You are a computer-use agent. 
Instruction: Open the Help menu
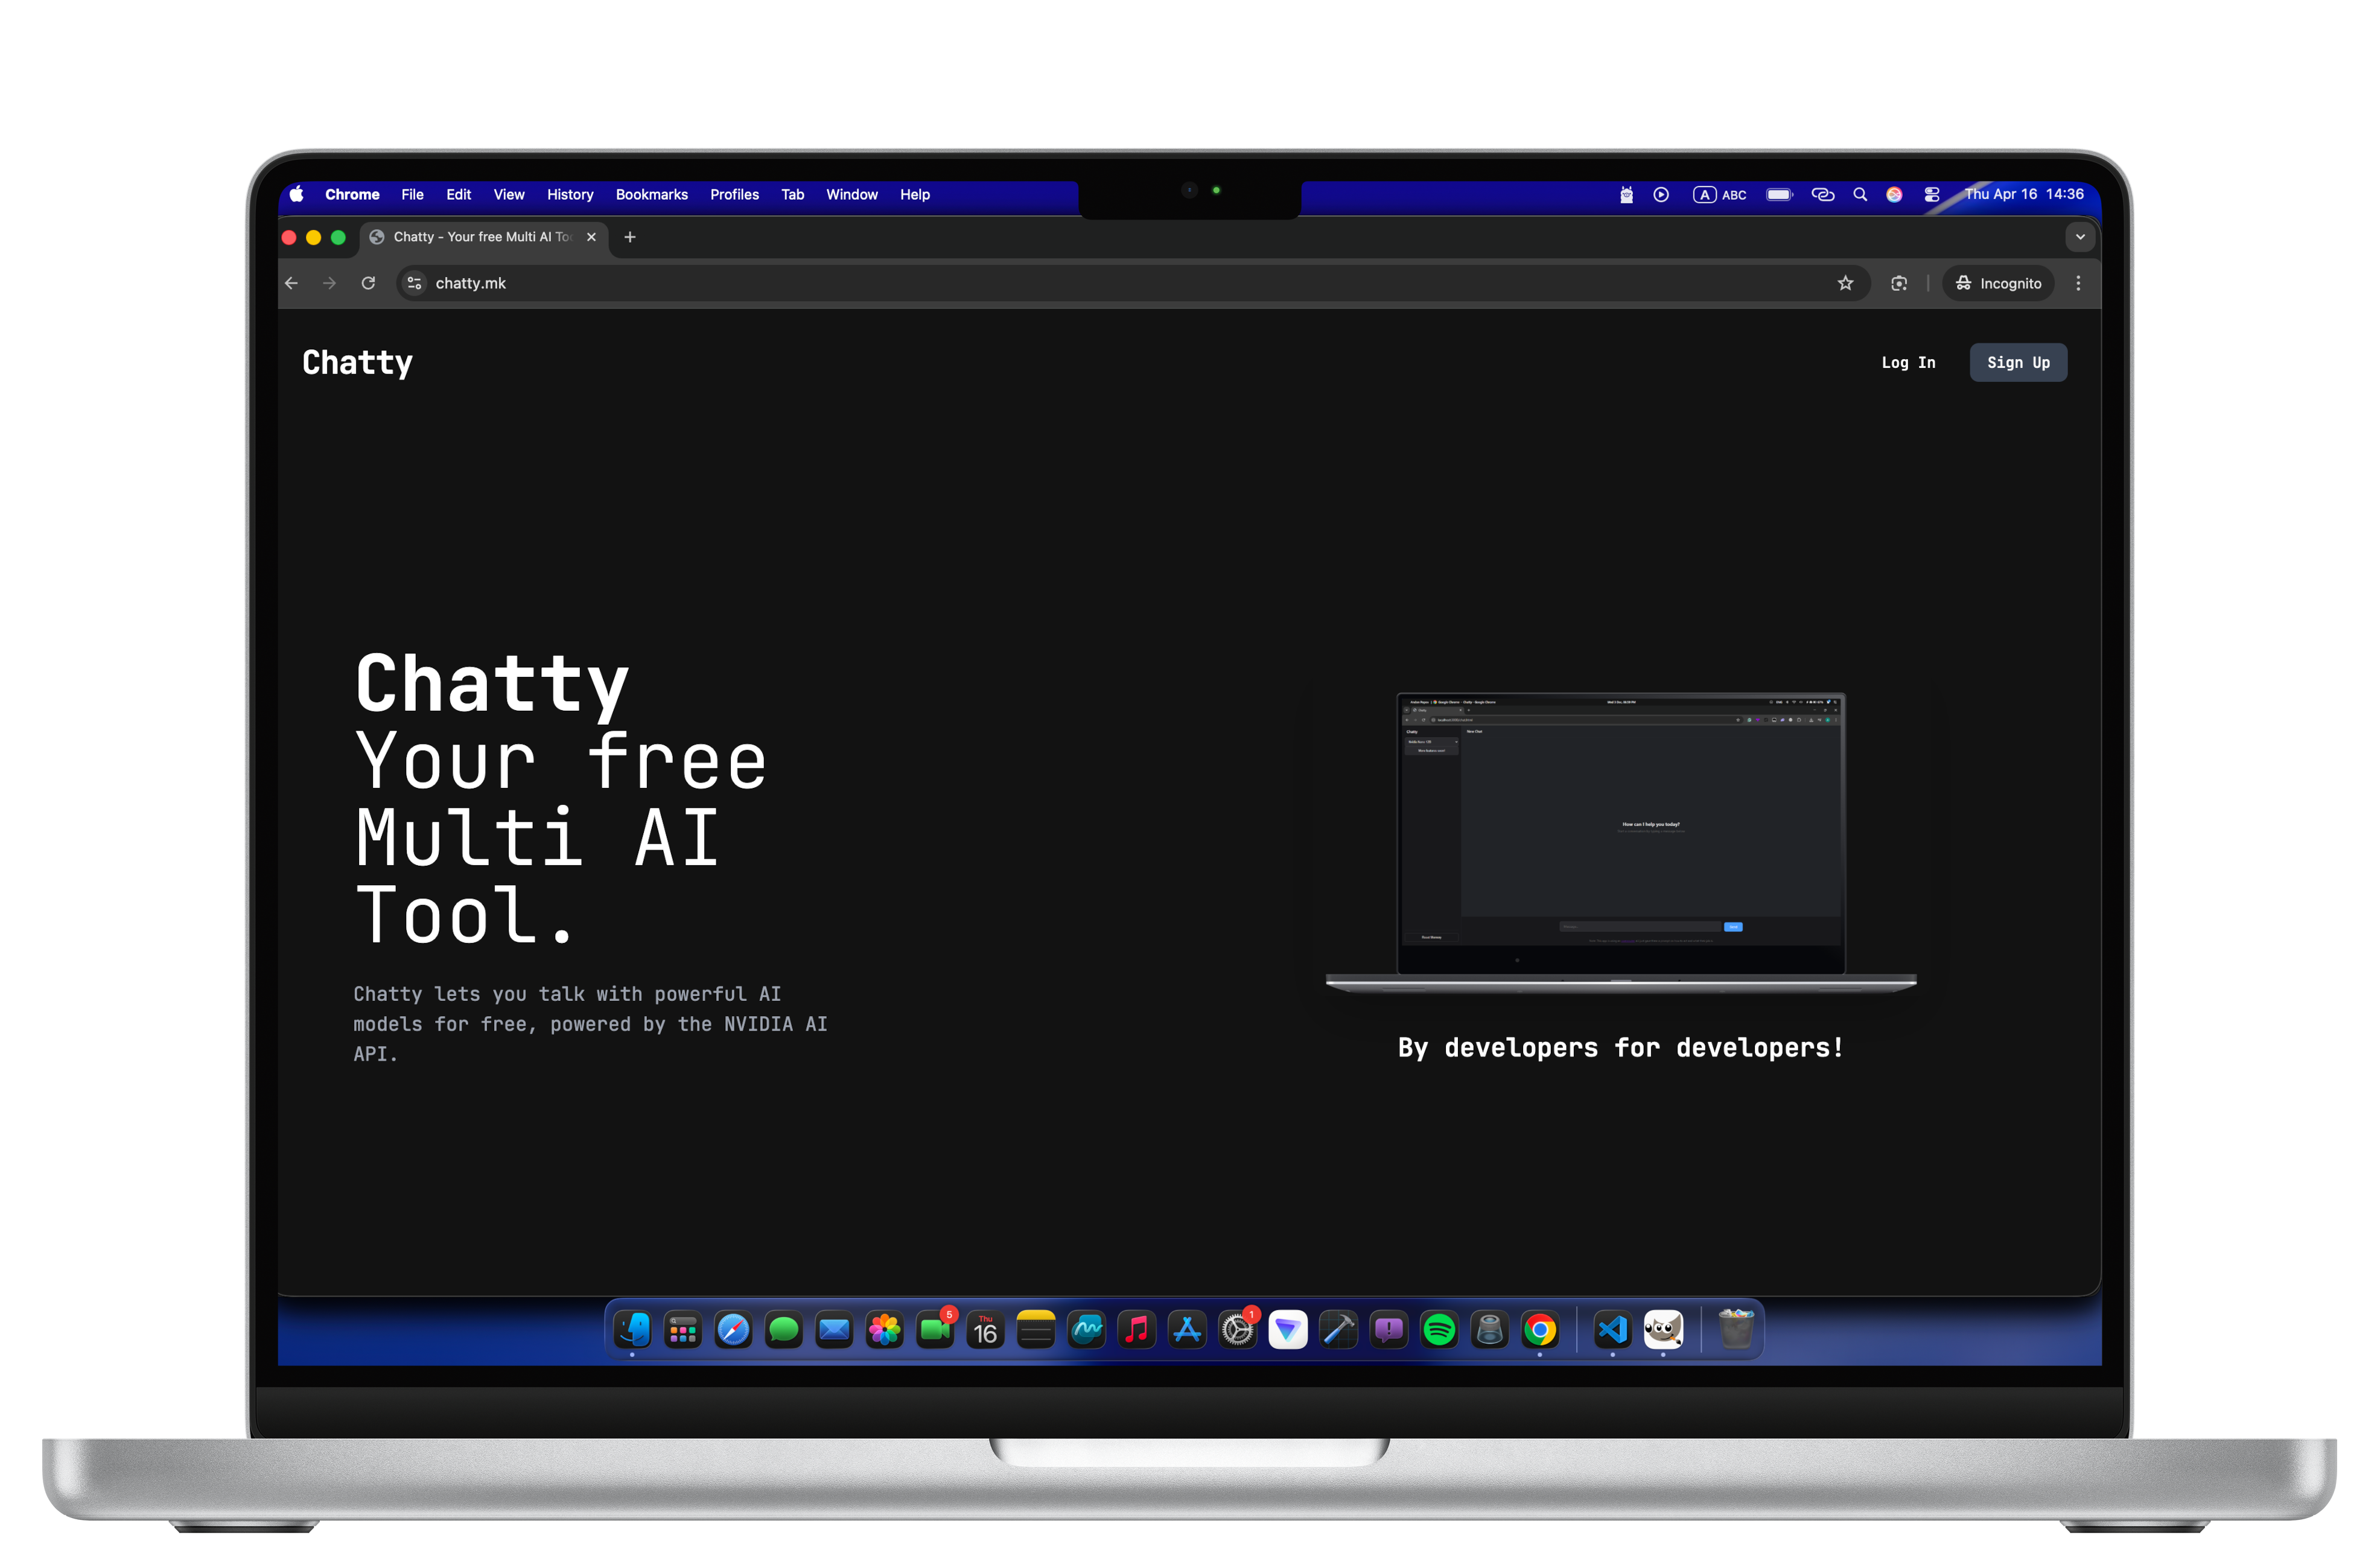pyautogui.click(x=914, y=194)
